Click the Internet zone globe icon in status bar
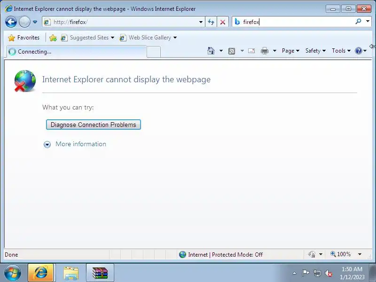Screen dimensions: 376x282 point(182,254)
